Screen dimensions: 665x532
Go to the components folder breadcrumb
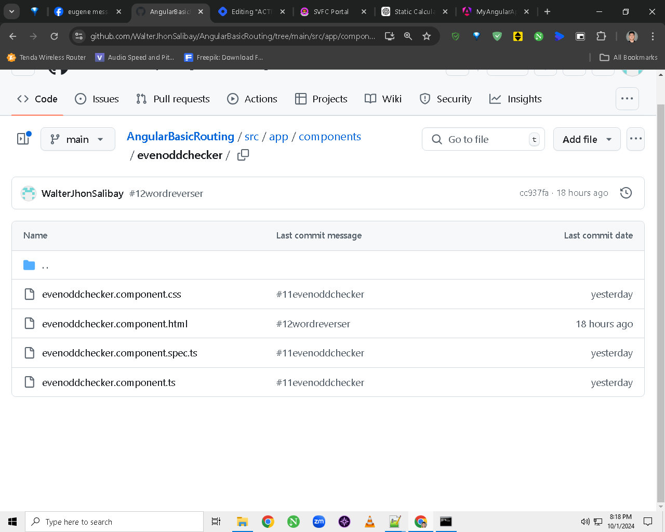[330, 137]
